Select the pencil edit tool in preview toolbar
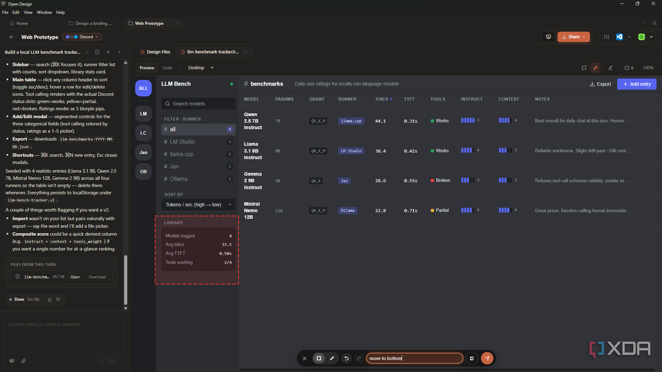Viewport: 662px width, 372px height. coord(611,68)
